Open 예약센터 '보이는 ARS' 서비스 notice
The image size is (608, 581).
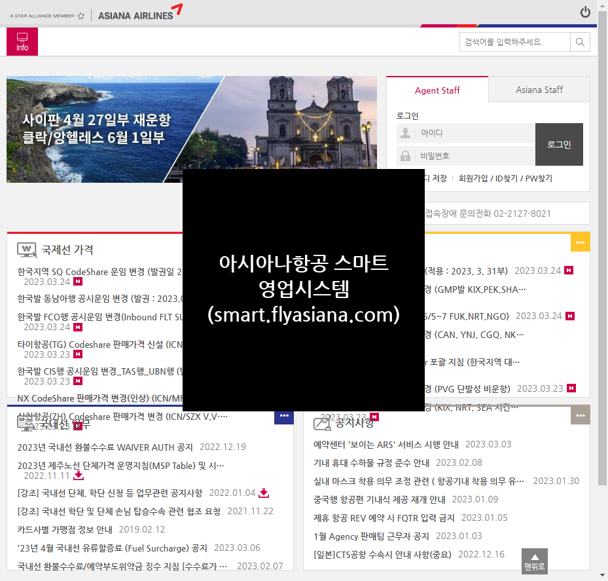[x=386, y=444]
